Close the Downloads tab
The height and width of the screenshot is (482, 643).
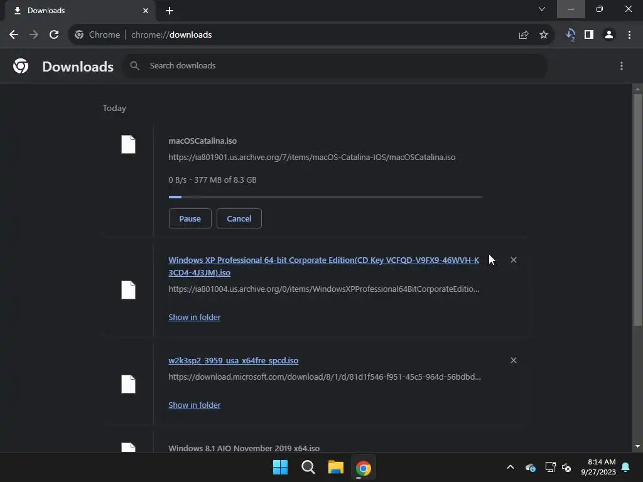[146, 11]
